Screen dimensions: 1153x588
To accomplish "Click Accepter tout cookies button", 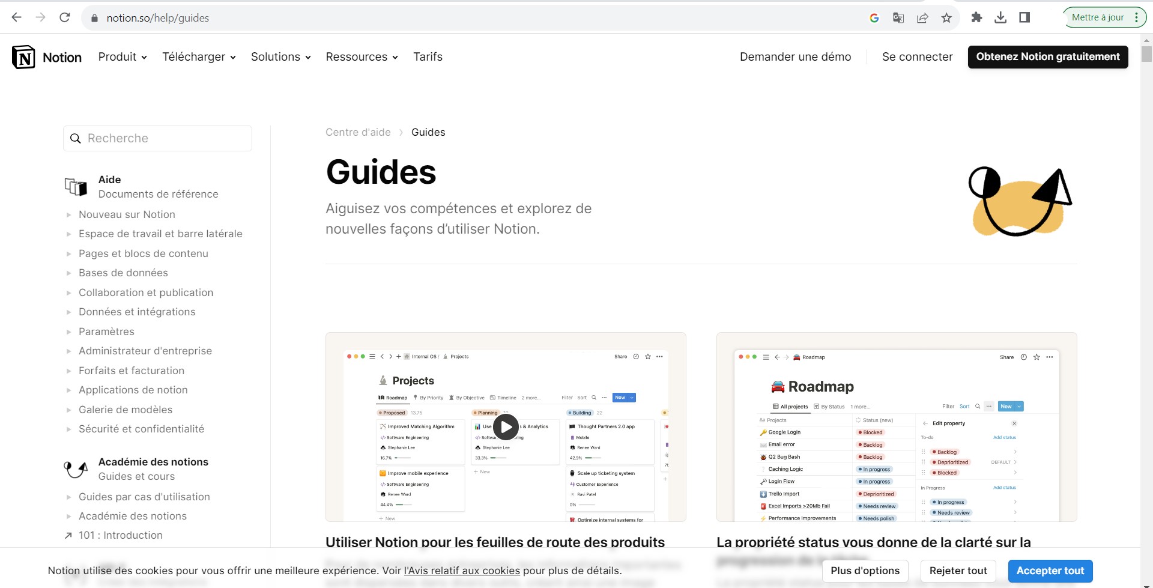I will [x=1050, y=571].
